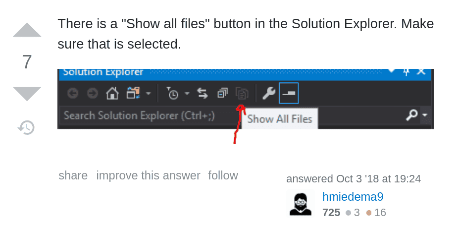The height and width of the screenshot is (227, 458).
Task: Expand the Pending Changes Filter dropdown arrow
Action: [187, 94]
